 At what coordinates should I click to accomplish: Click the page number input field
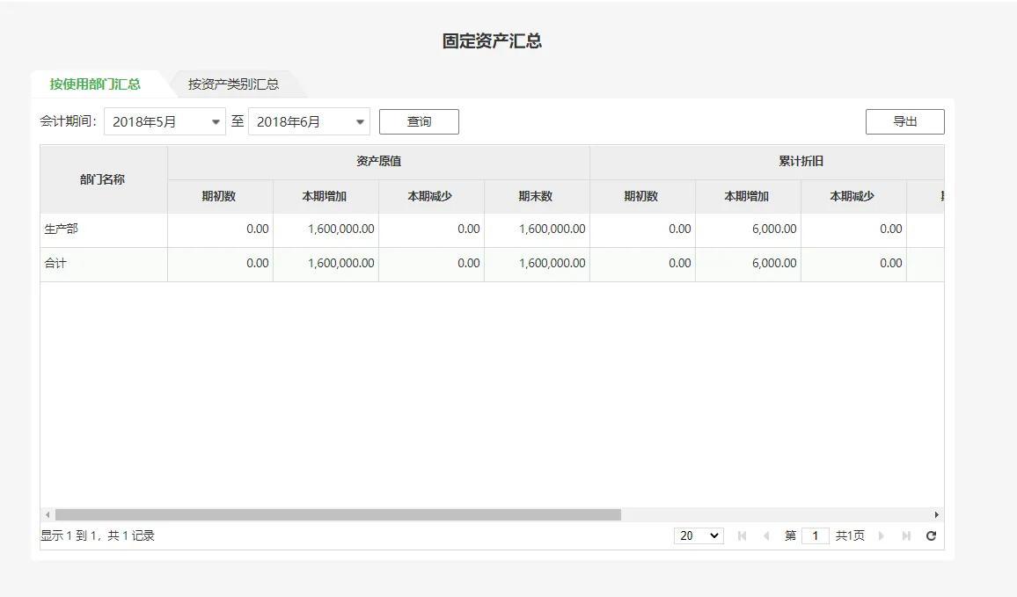click(816, 535)
